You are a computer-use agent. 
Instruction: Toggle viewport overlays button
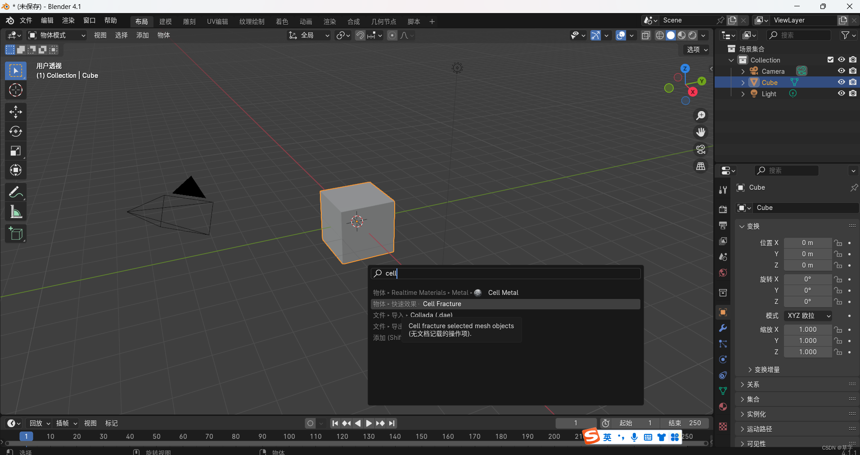(x=621, y=35)
